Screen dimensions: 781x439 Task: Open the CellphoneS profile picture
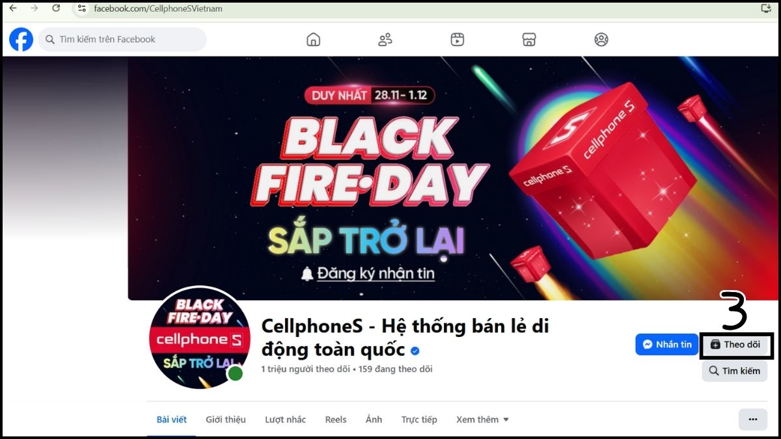point(200,337)
